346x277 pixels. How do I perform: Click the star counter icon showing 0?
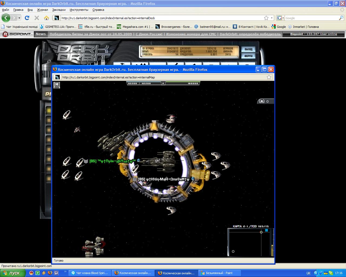tap(265, 101)
